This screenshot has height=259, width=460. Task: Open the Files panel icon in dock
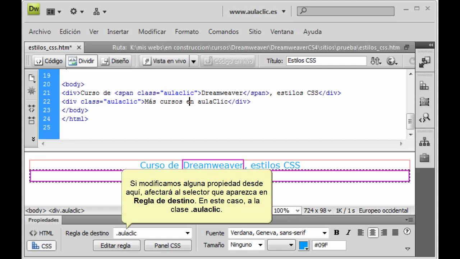(424, 142)
